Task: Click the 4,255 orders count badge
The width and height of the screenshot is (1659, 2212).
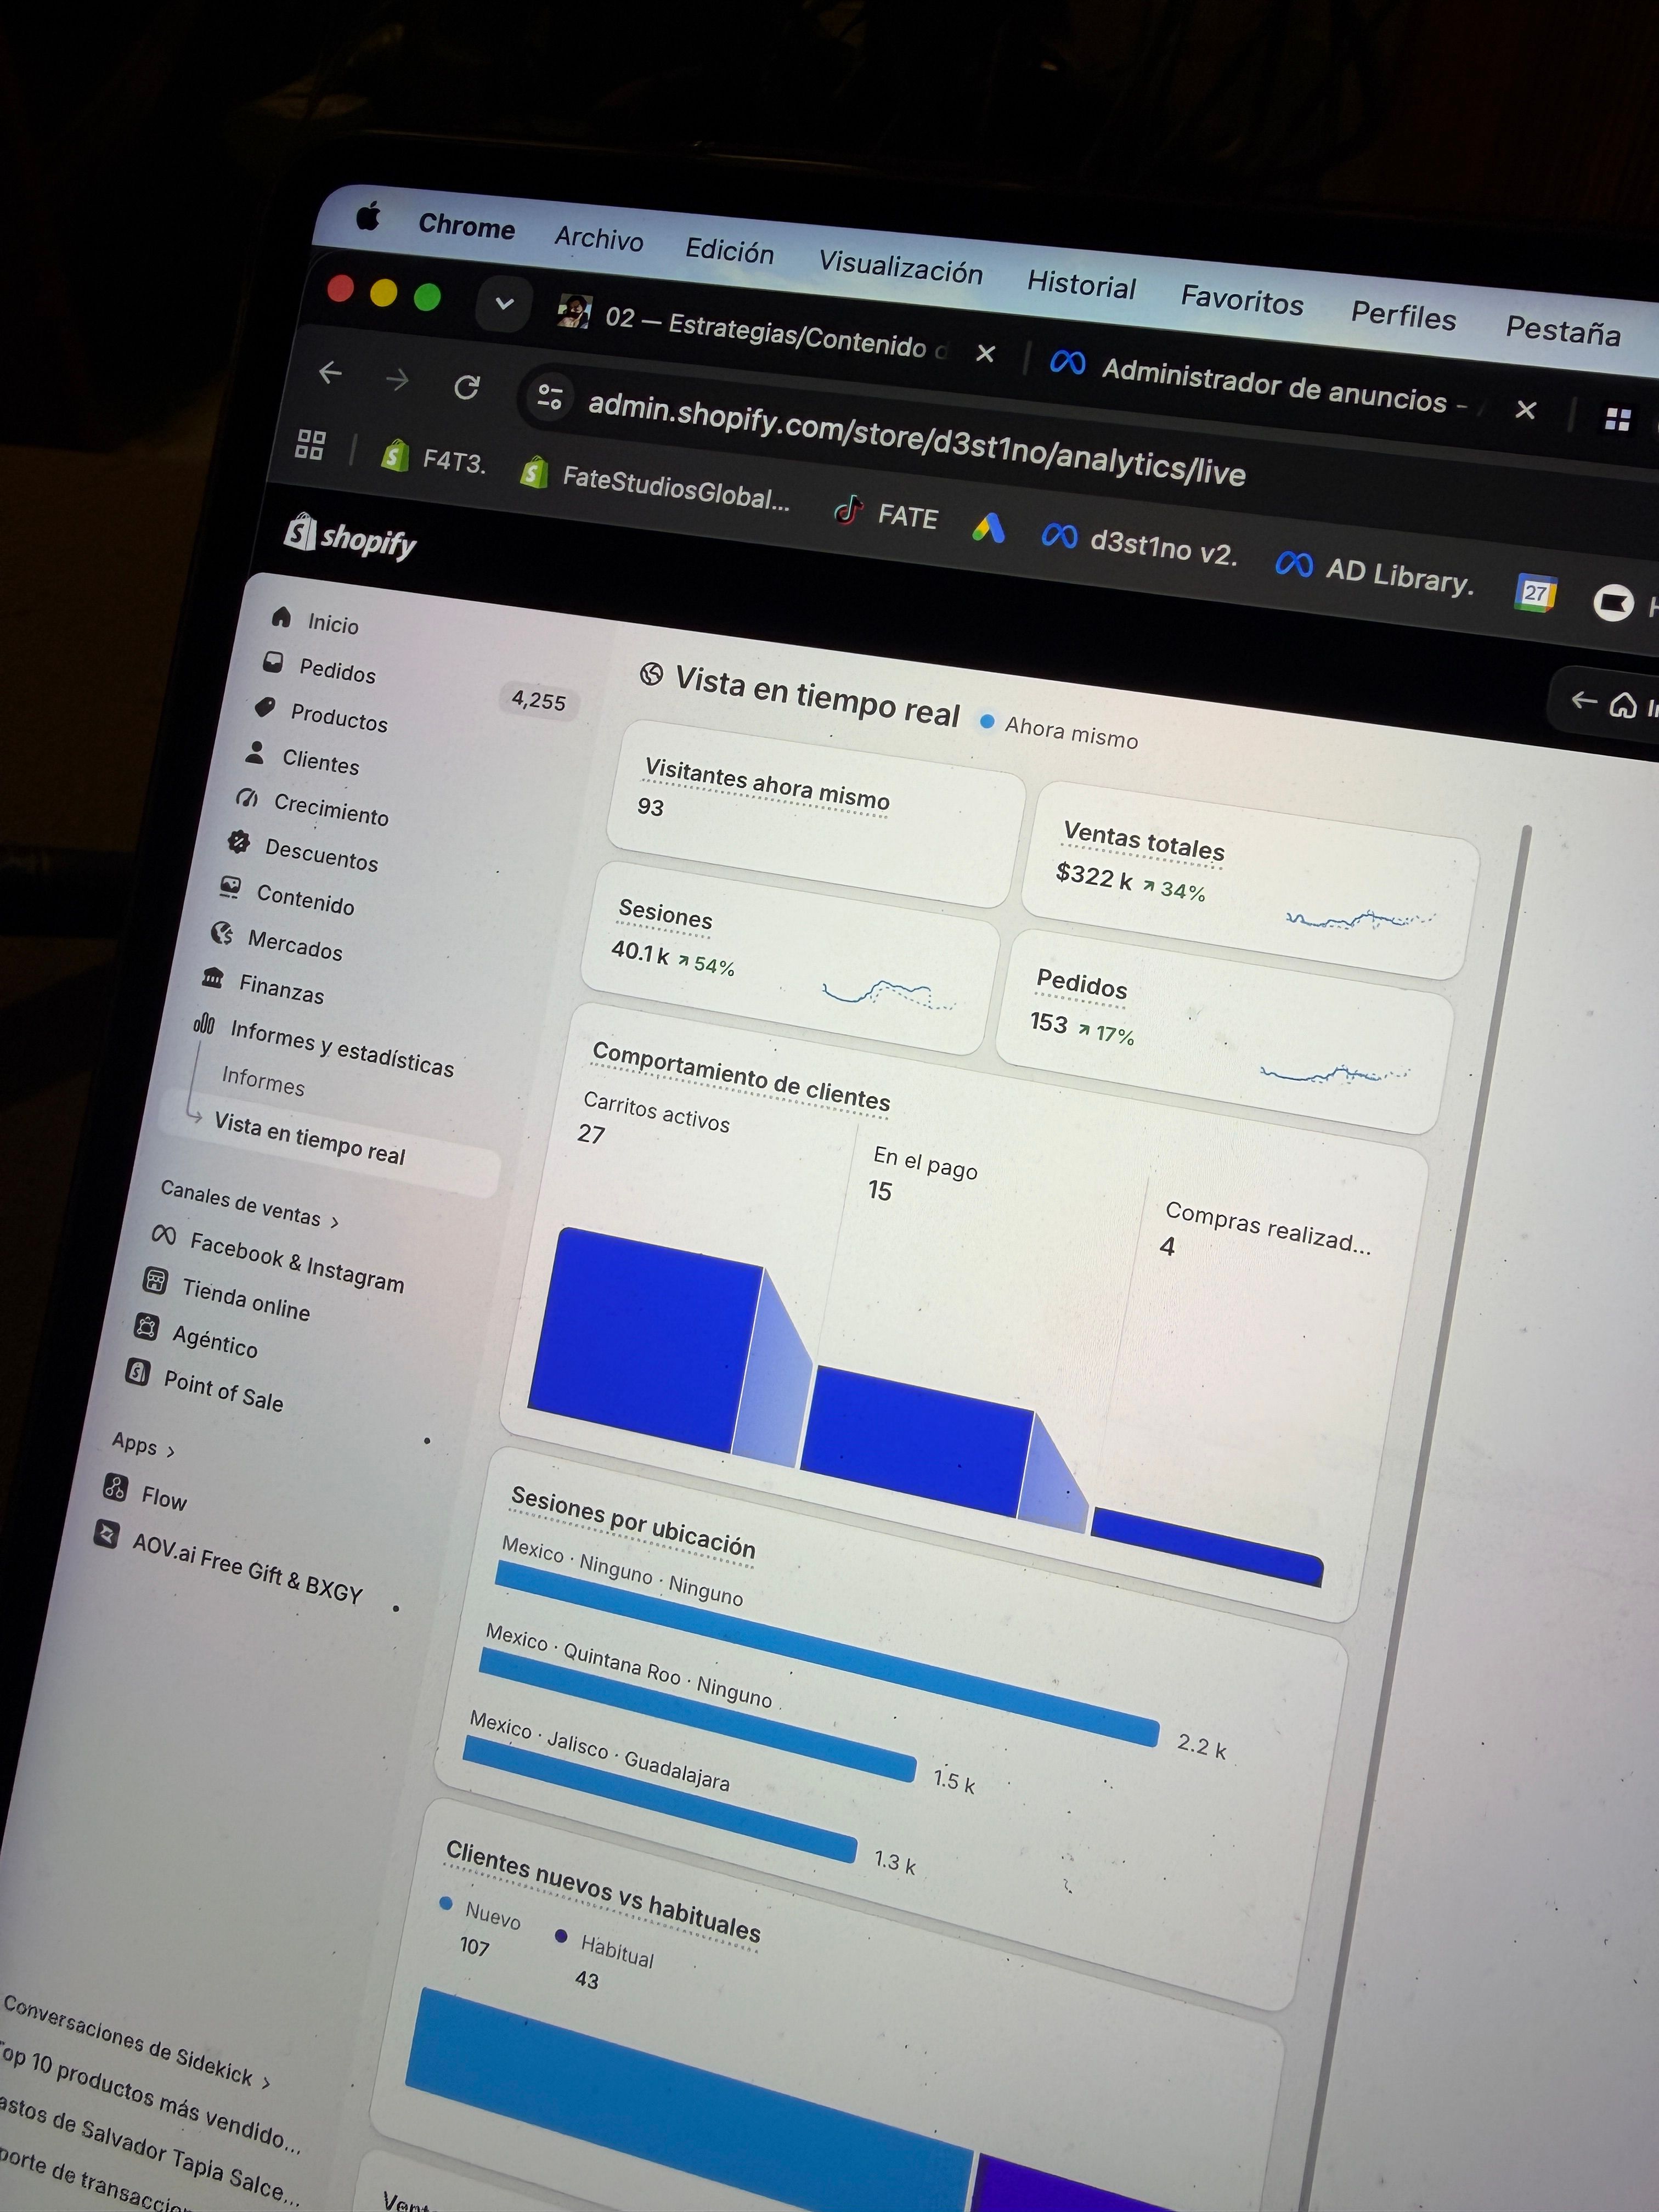Action: (539, 701)
